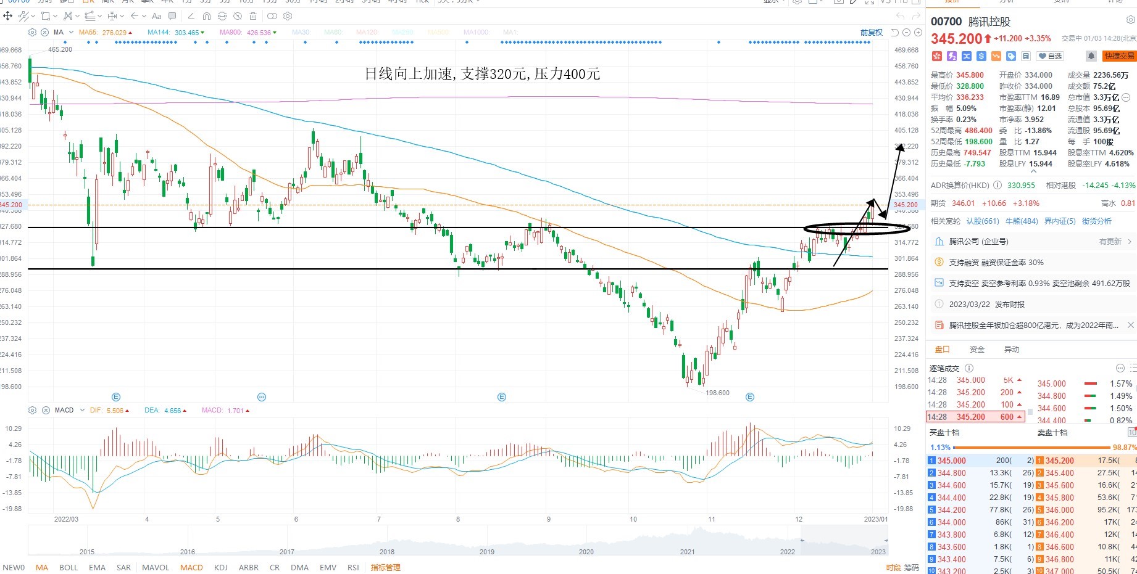Toggle the linked sync drawing icon
1137x574 pixels.
[x=222, y=16]
